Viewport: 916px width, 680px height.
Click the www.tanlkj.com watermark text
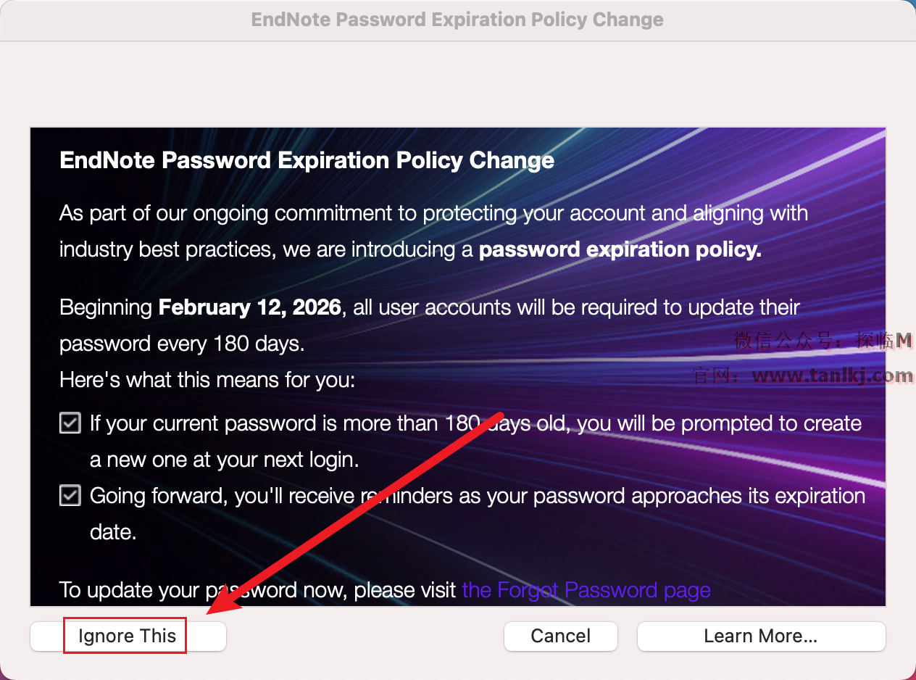tap(833, 376)
